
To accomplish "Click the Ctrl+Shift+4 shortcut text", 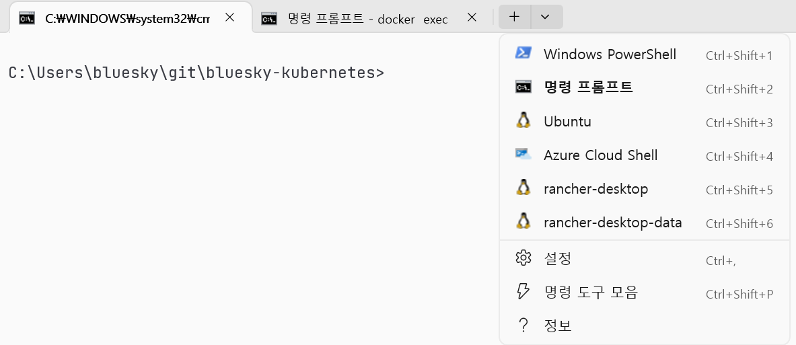I will pos(739,157).
